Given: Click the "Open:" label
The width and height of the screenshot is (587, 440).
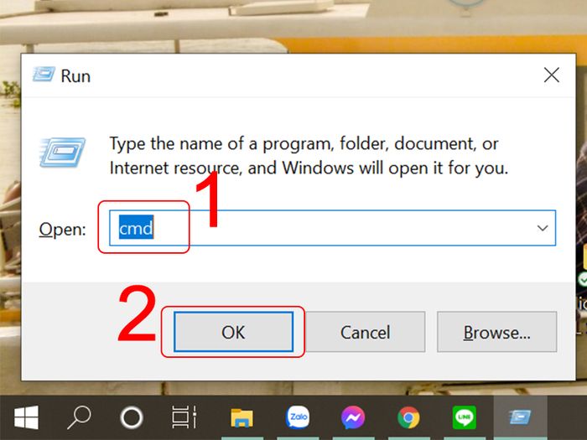Looking at the screenshot, I should [63, 229].
